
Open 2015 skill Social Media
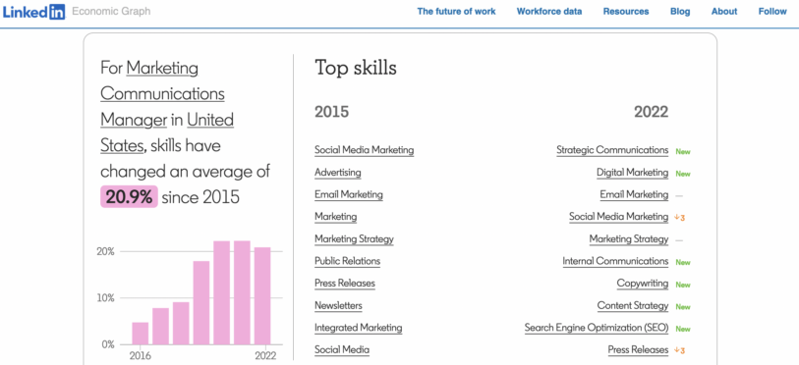[342, 349]
